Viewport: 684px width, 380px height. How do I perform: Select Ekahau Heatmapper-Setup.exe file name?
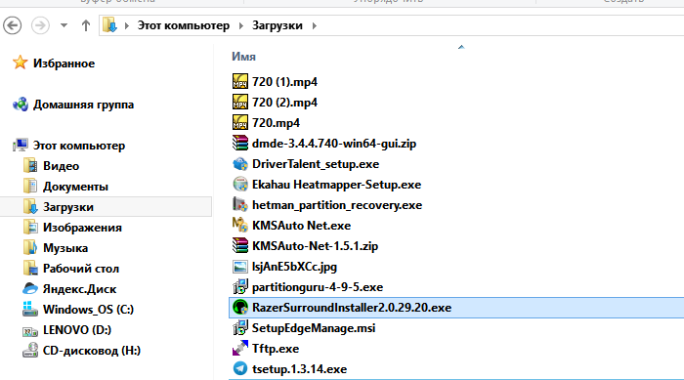pyautogui.click(x=336, y=185)
